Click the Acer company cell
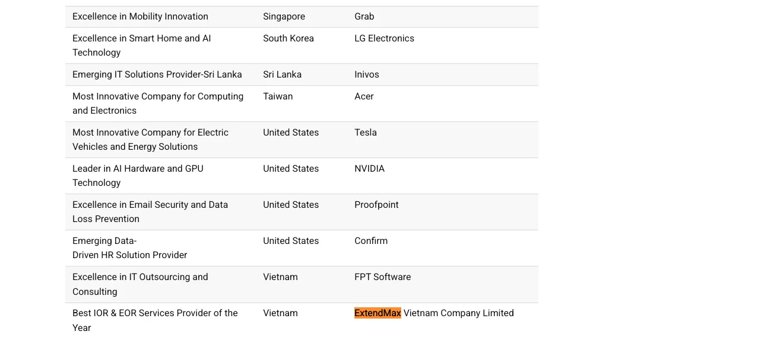777x344 pixels. [x=364, y=97]
